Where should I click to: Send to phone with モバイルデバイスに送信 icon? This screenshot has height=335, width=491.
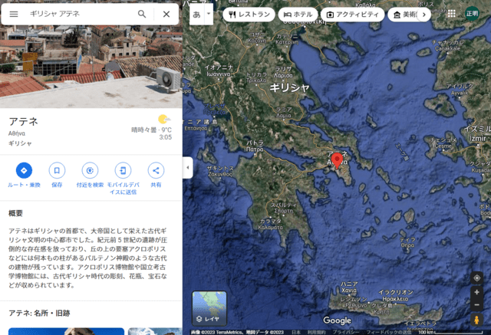click(123, 170)
